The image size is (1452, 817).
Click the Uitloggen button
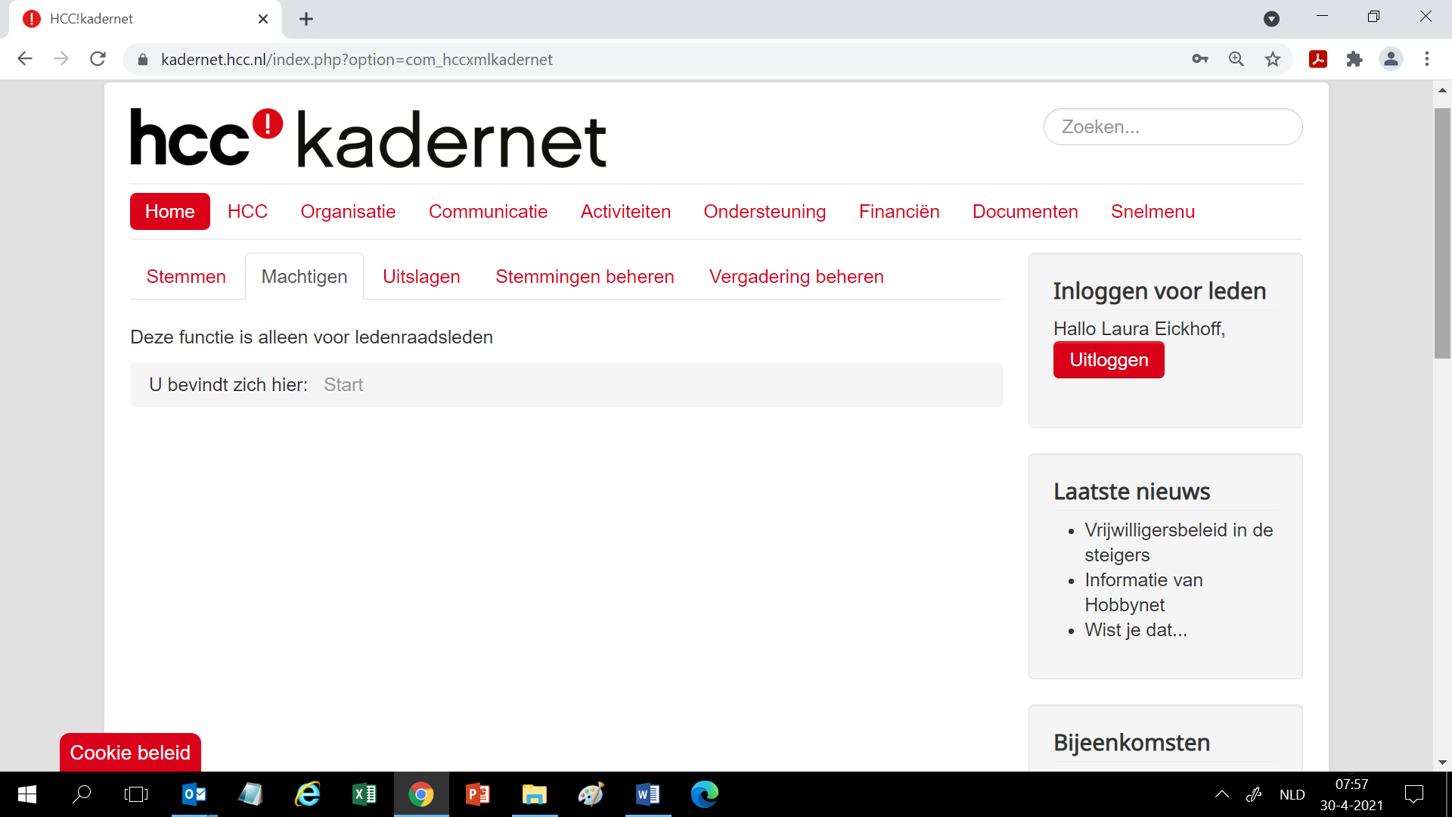tap(1109, 360)
